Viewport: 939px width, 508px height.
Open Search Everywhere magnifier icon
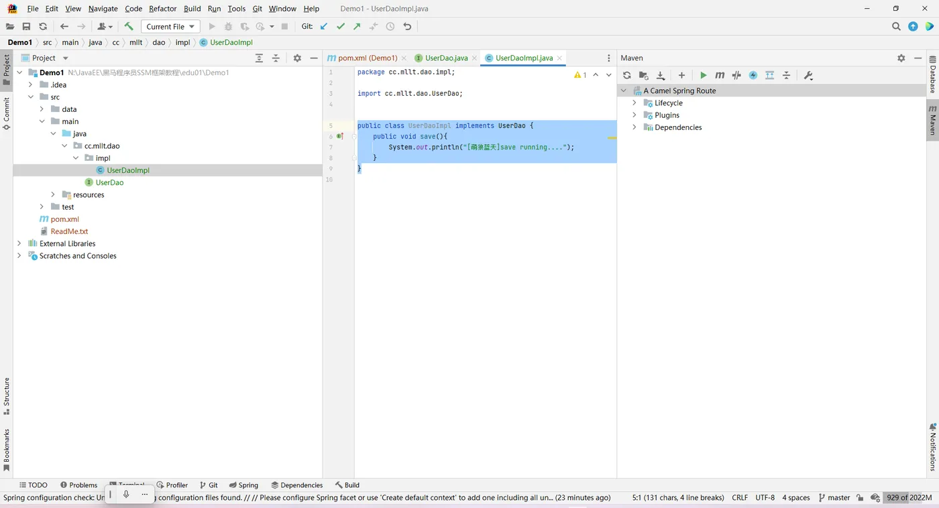(896, 27)
